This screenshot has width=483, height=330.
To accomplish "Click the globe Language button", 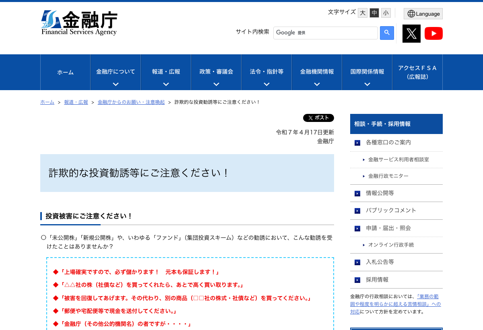I will point(423,14).
